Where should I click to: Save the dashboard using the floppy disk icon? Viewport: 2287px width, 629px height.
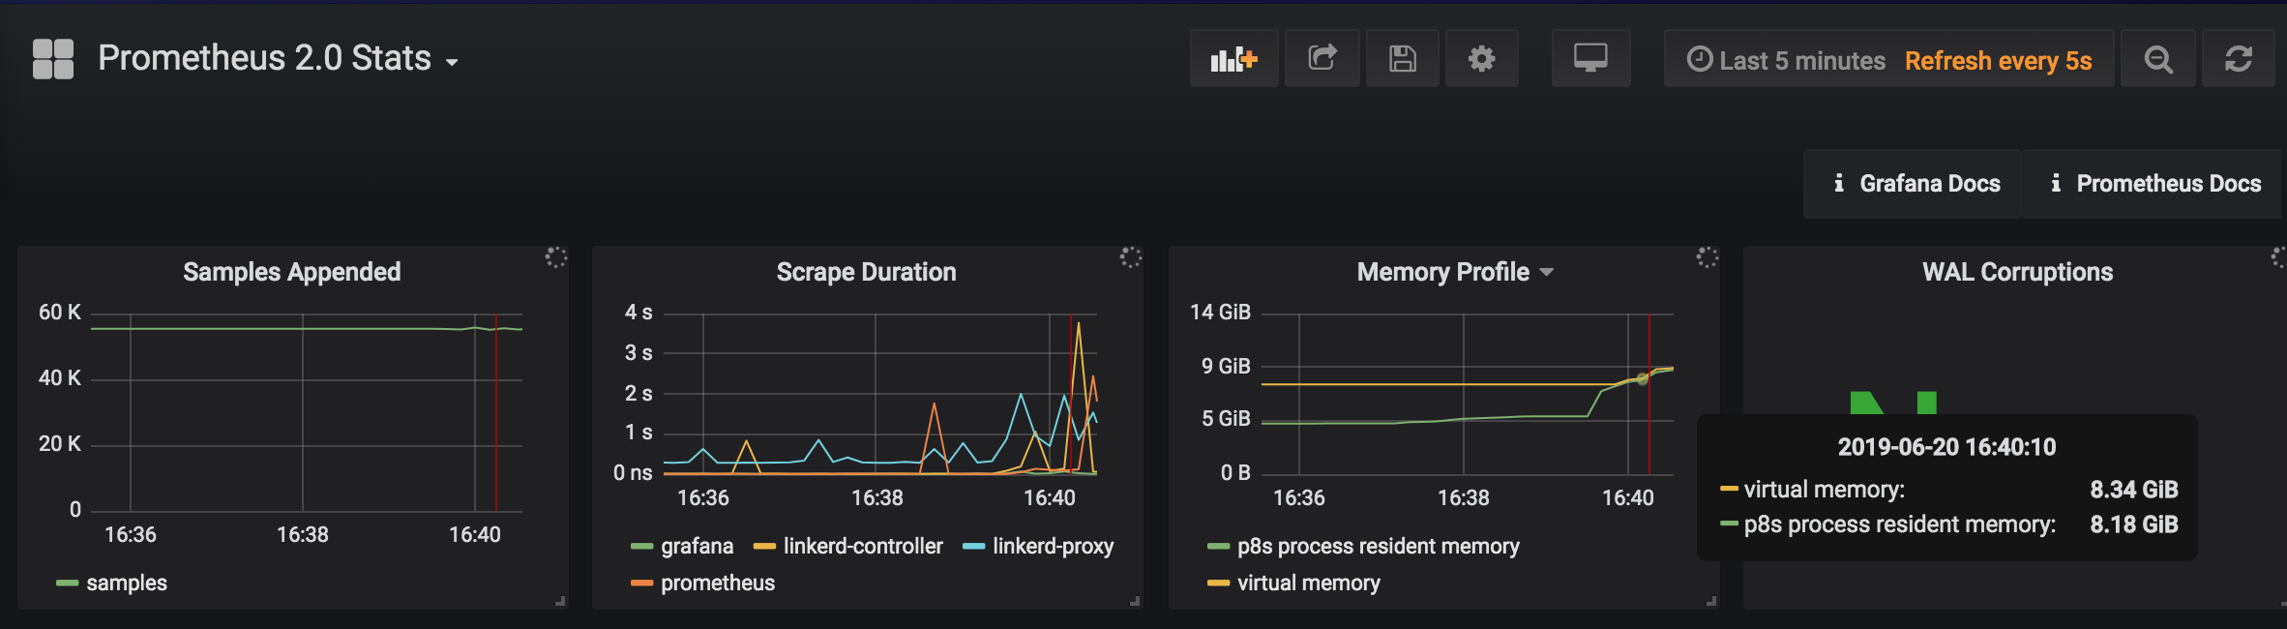pos(1402,58)
